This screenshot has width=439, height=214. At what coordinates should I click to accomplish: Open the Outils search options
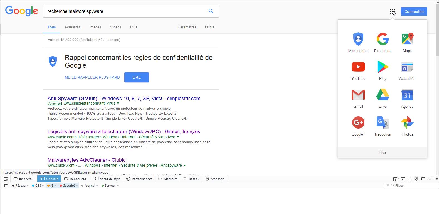tap(210, 27)
